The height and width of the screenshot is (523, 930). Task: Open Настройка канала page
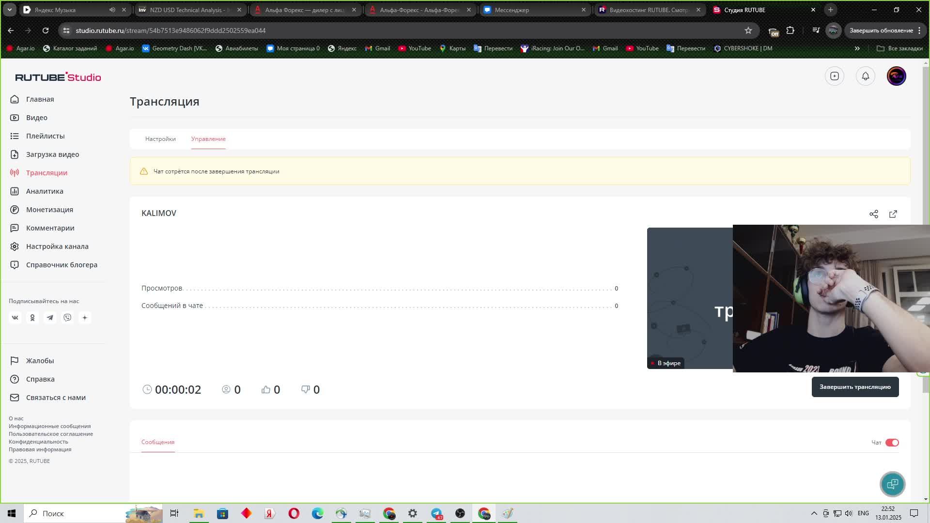[49, 246]
